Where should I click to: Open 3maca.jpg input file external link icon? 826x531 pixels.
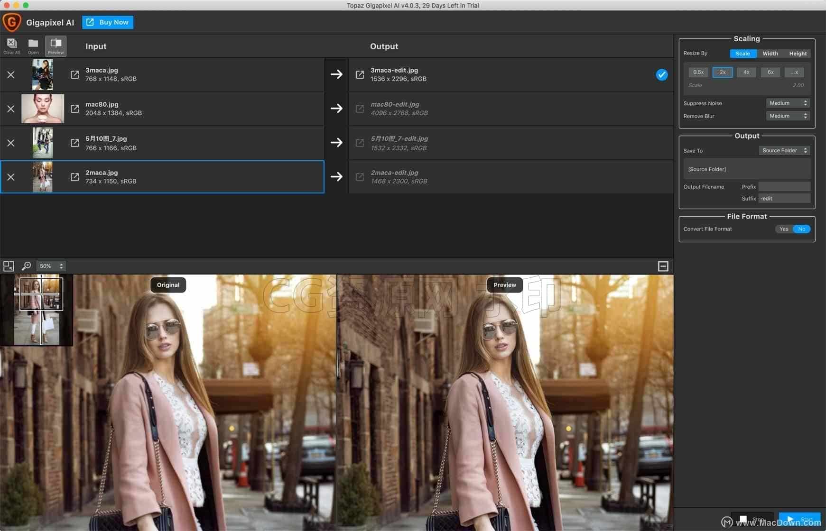point(75,74)
